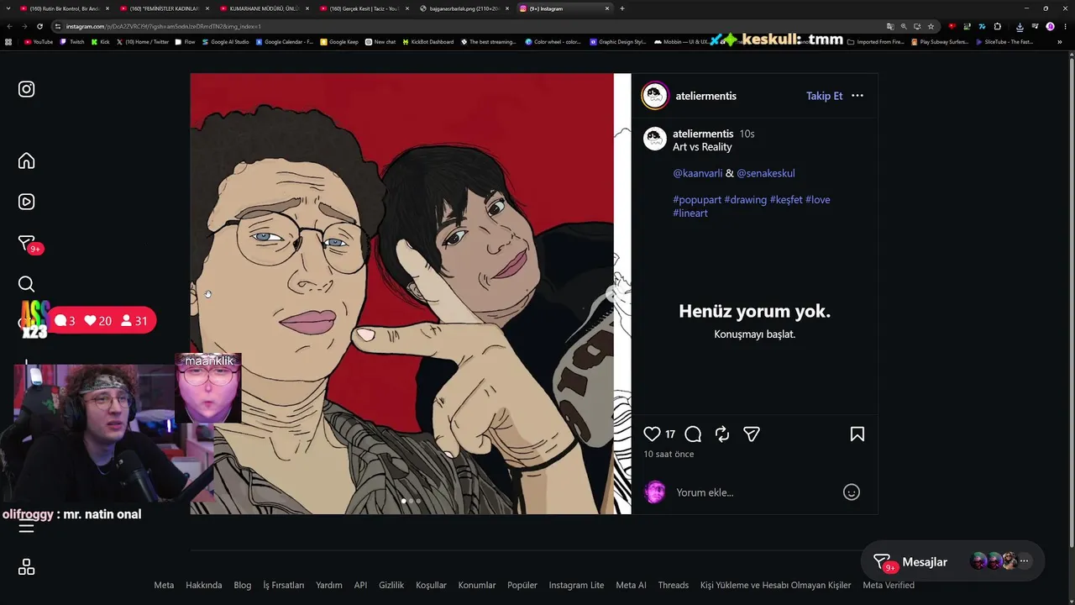1075x605 pixels.
Task: Open the emoji picker in comment box
Action: click(852, 492)
